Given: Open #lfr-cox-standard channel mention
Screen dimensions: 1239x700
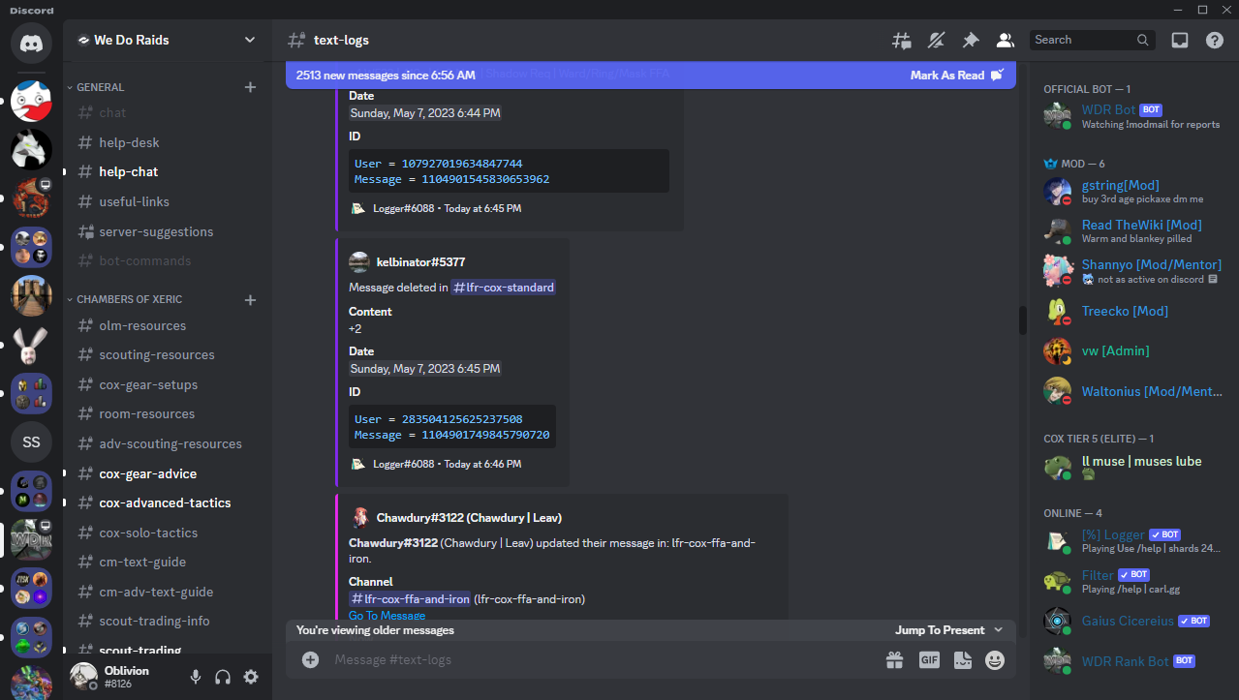Looking at the screenshot, I should tap(503, 288).
